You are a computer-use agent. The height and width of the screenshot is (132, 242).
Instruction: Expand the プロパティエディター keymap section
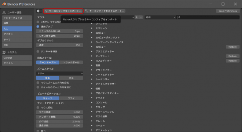92,93
